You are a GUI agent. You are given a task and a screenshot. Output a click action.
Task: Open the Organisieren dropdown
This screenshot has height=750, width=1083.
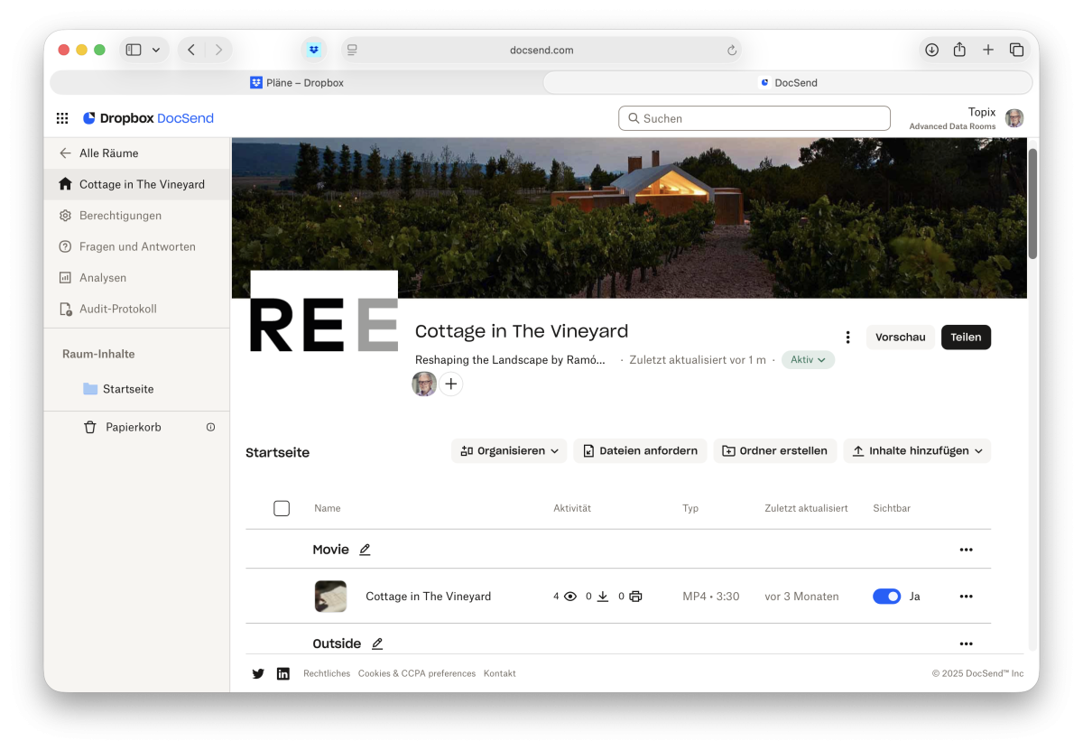(x=509, y=450)
